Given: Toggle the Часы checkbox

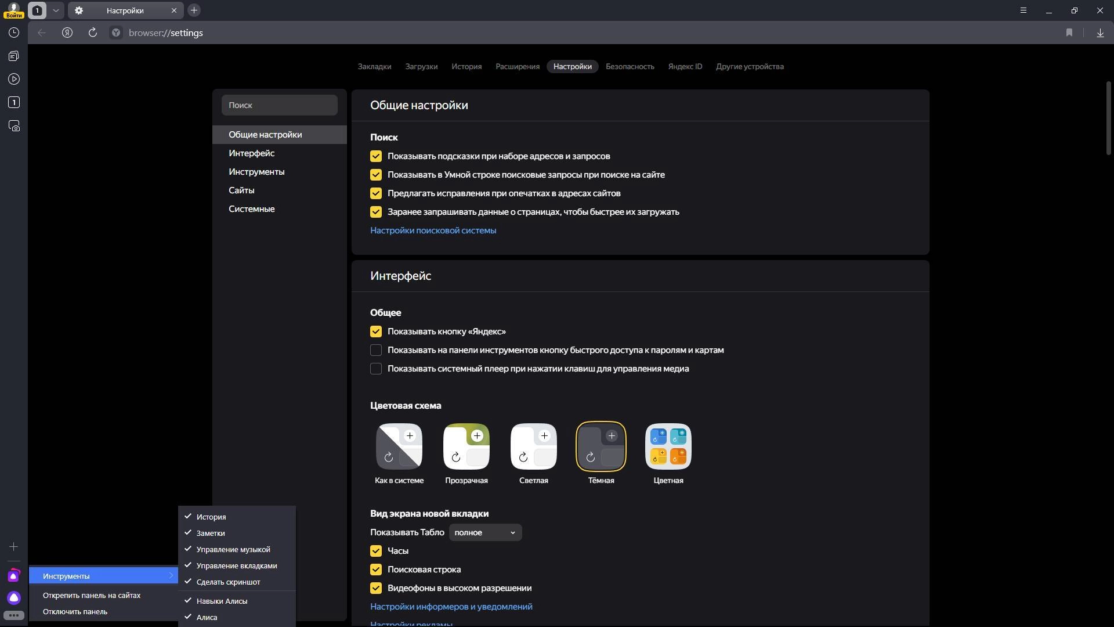Looking at the screenshot, I should [x=376, y=551].
